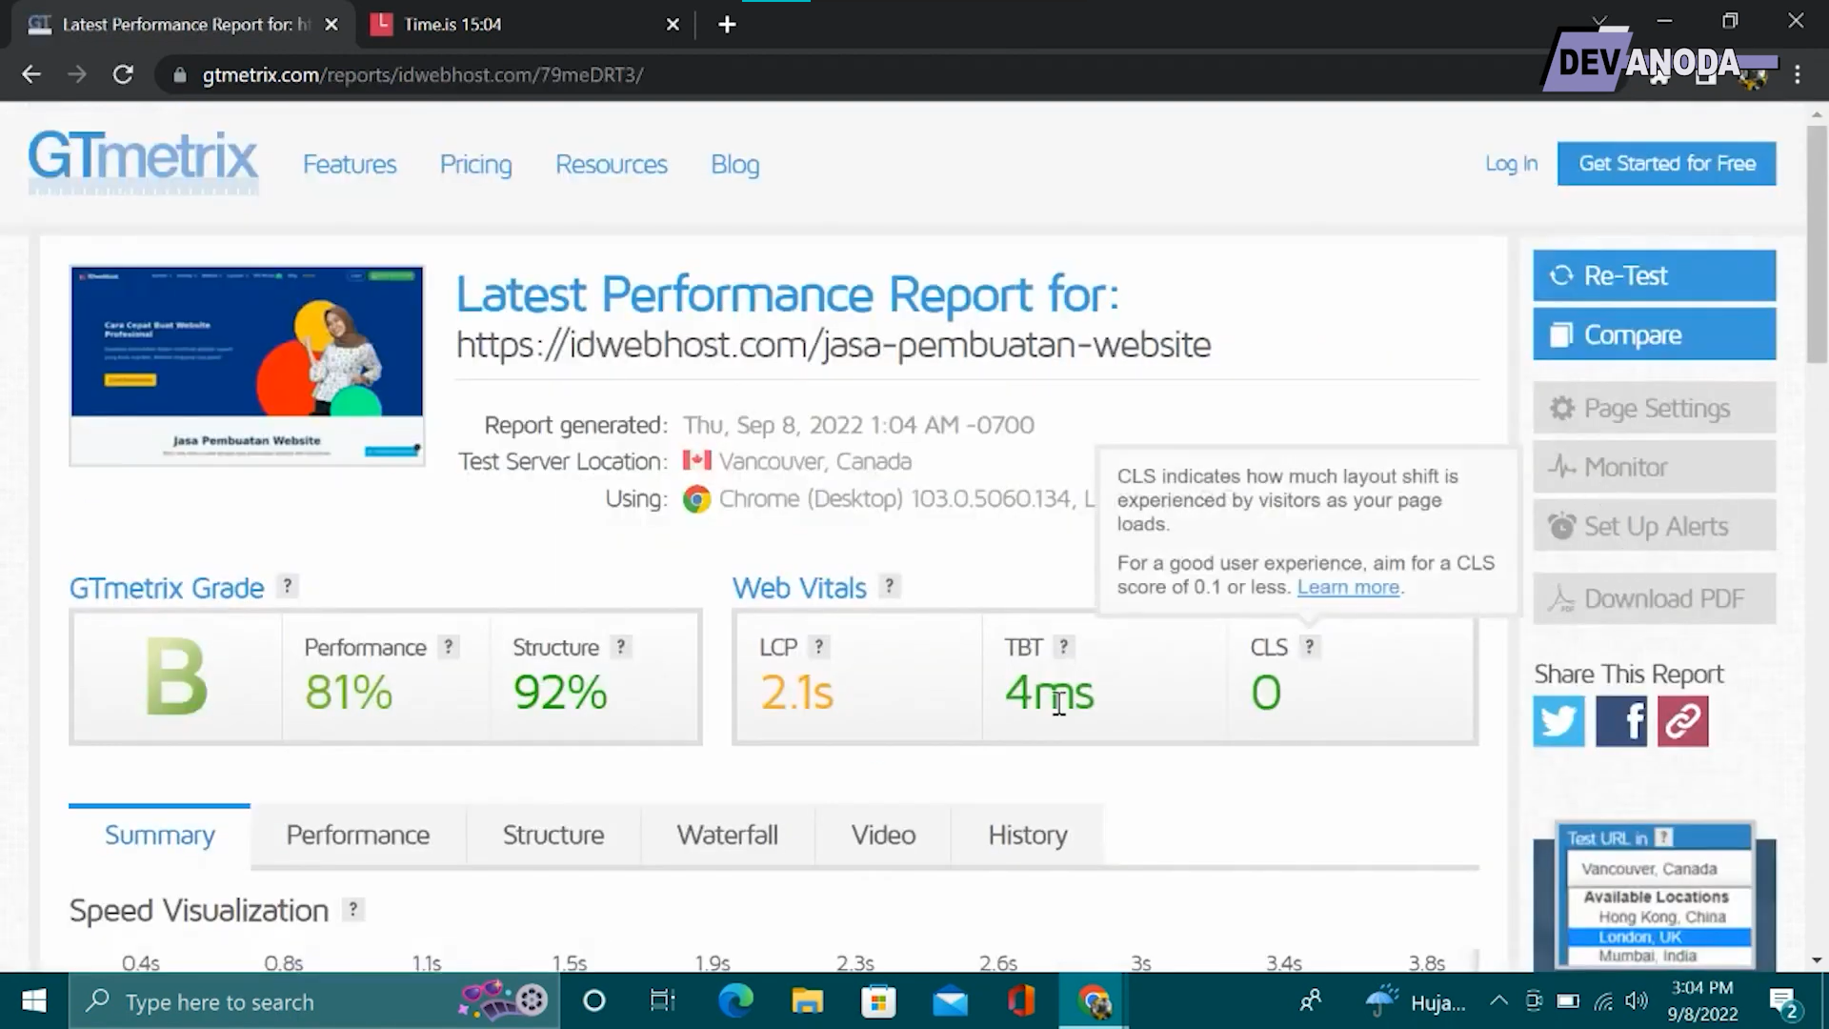Screen dimensions: 1829x1029
Task: Switch to the Structure tab
Action: pos(553,836)
